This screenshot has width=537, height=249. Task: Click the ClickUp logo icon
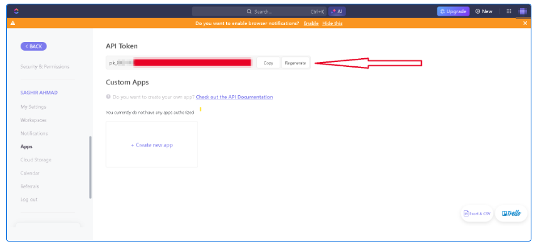[16, 11]
